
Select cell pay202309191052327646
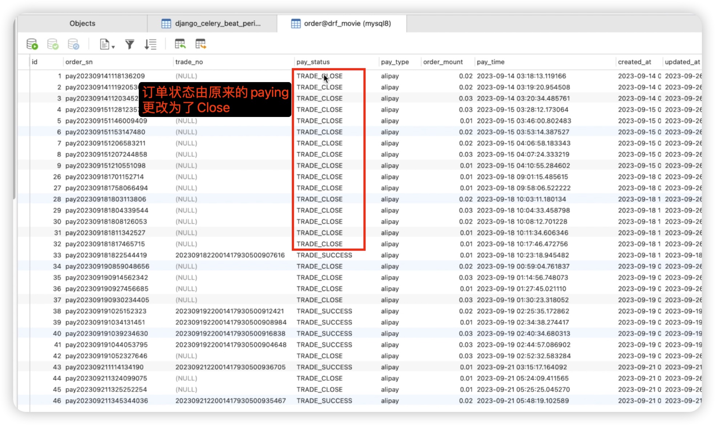[106, 356]
